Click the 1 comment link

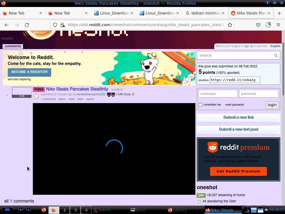coord(48,99)
